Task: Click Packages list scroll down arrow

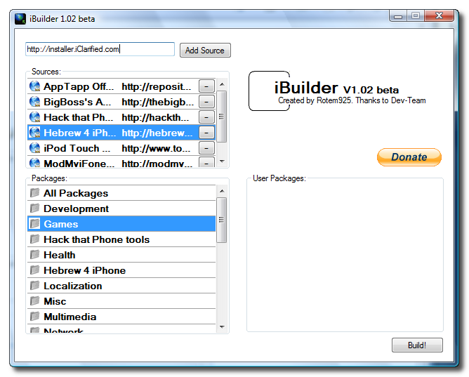Action: point(222,326)
